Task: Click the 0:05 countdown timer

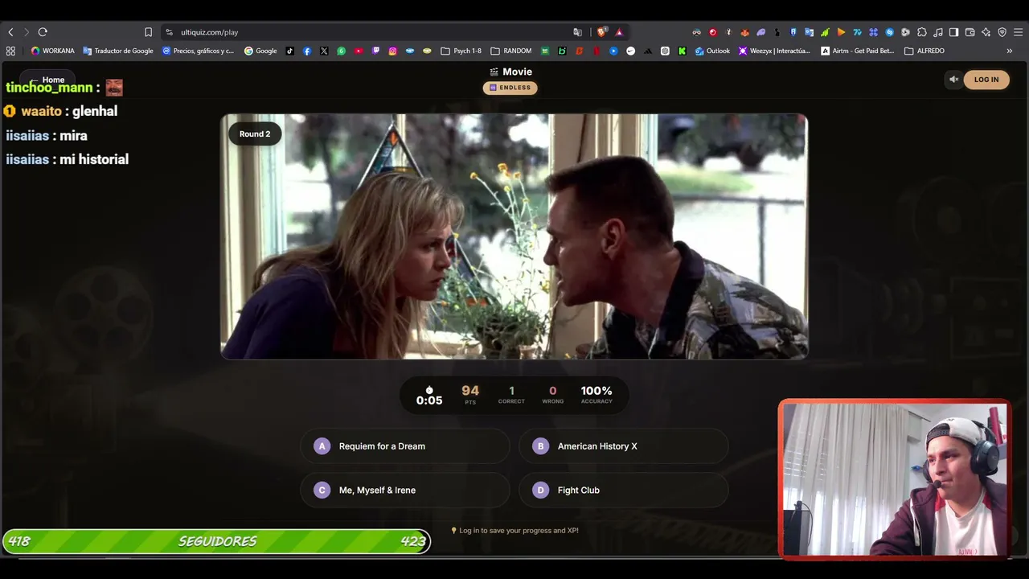Action: [429, 396]
